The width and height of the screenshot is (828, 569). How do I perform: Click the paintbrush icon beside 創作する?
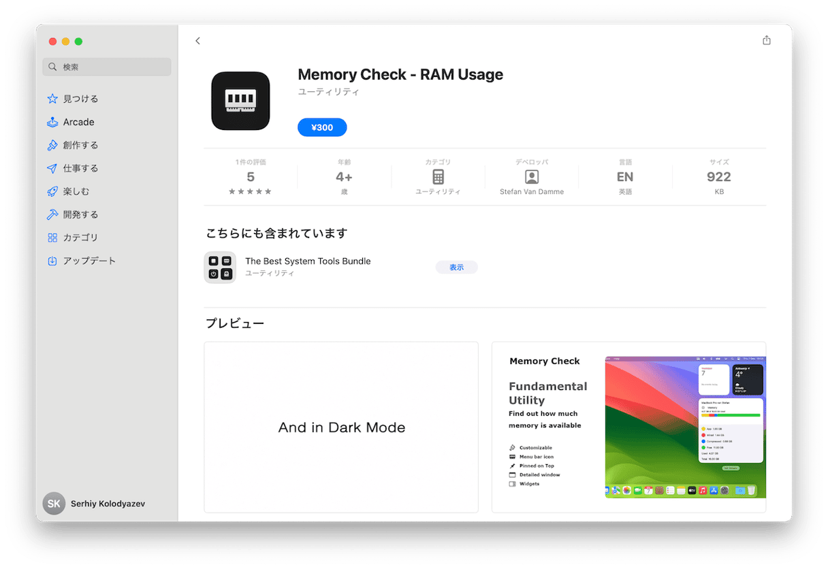[52, 145]
